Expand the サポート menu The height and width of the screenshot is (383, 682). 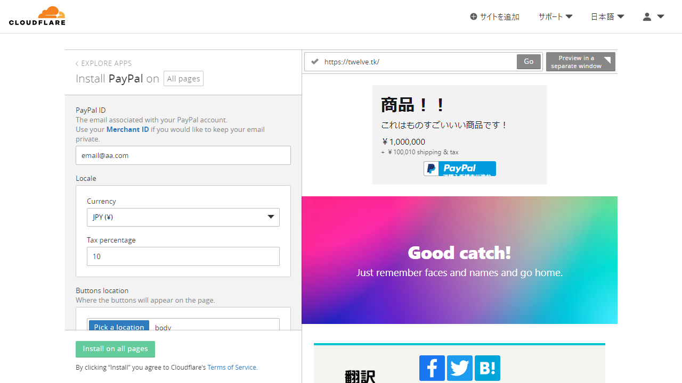point(555,16)
